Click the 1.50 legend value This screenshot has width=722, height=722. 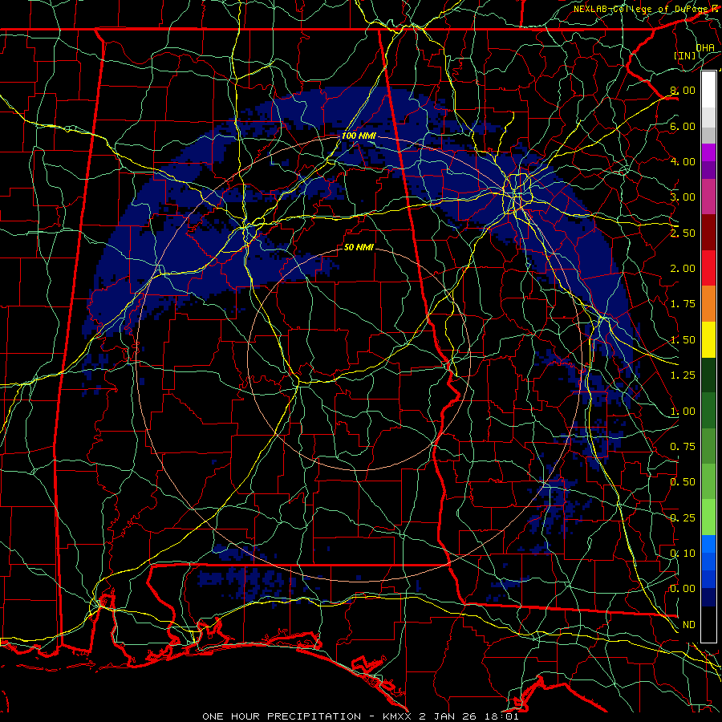pos(683,340)
